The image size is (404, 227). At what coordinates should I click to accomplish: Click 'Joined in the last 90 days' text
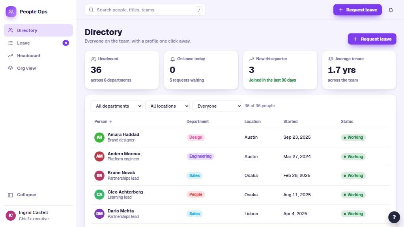pos(272,80)
